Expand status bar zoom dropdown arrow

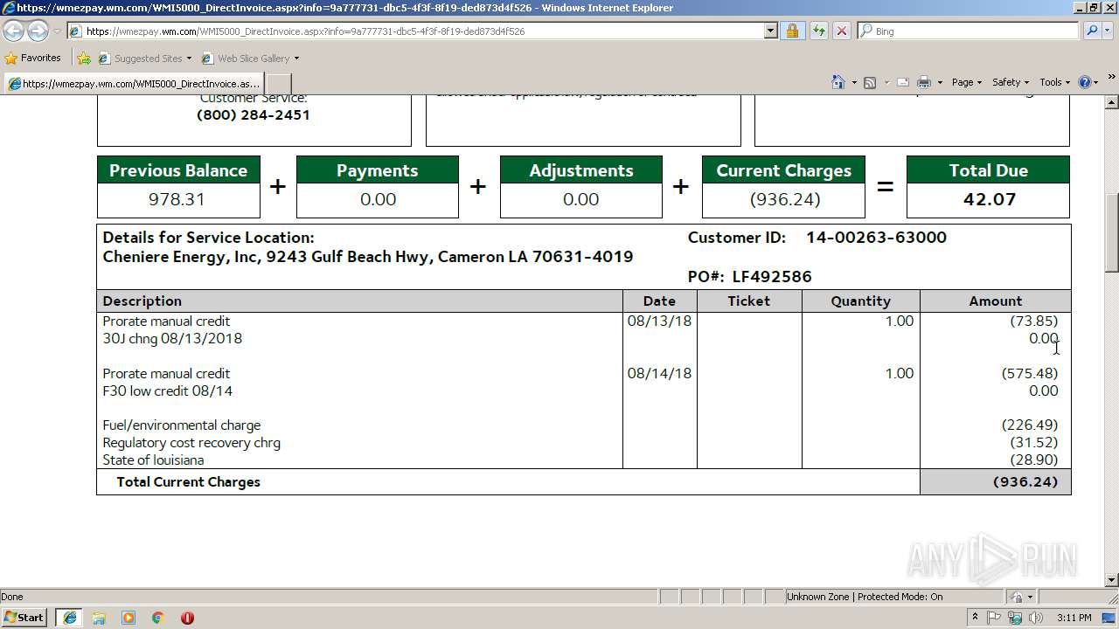tap(1030, 597)
